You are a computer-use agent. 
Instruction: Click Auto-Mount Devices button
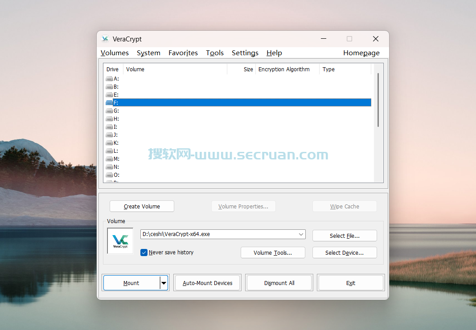click(208, 283)
